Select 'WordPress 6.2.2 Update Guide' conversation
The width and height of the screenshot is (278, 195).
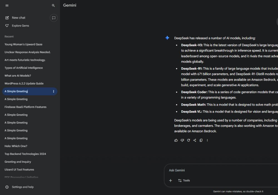[24, 84]
